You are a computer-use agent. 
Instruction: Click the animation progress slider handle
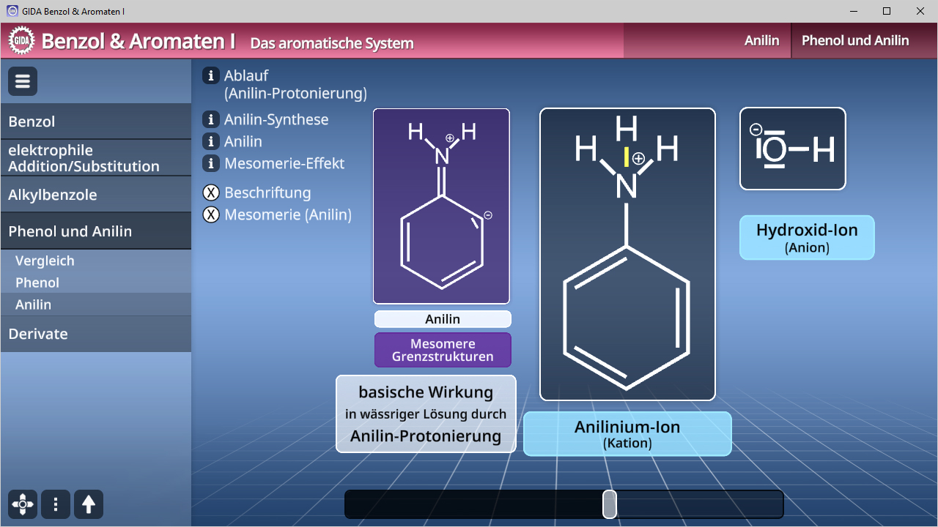click(x=609, y=504)
